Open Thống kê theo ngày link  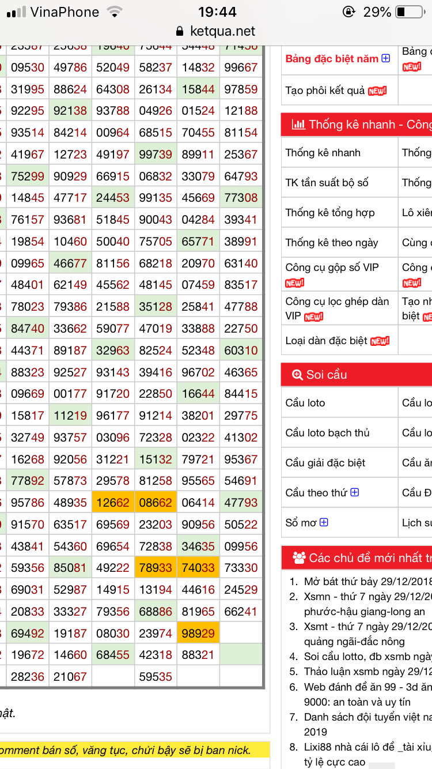tap(332, 243)
